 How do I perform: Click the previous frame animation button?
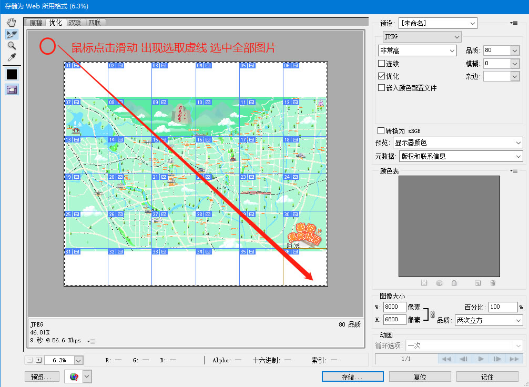pos(463,359)
